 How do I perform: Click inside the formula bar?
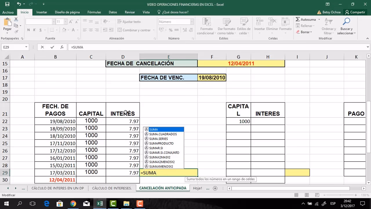coord(116,47)
